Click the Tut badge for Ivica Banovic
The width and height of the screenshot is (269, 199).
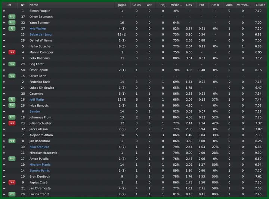12,105
